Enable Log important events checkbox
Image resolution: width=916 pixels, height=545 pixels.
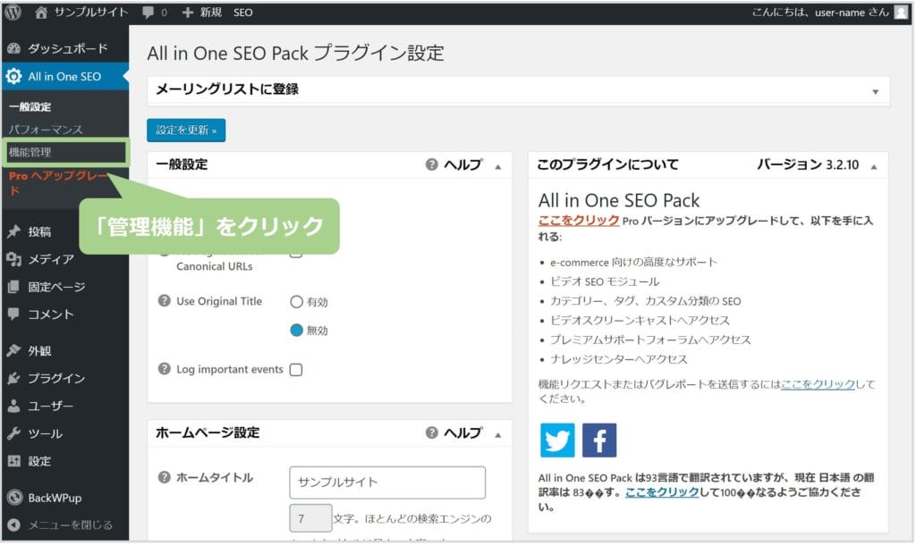(x=296, y=370)
